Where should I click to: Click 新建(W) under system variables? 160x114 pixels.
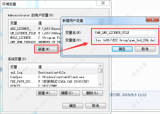[47, 93]
